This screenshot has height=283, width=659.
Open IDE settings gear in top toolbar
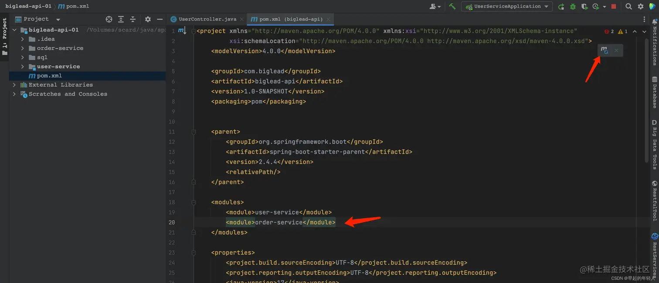pyautogui.click(x=641, y=7)
